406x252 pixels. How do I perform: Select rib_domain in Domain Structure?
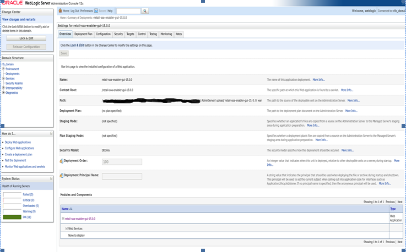coord(8,64)
